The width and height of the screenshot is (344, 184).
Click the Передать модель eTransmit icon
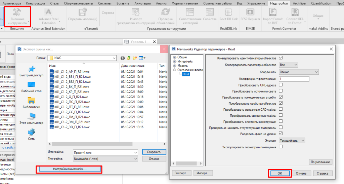[82, 13]
